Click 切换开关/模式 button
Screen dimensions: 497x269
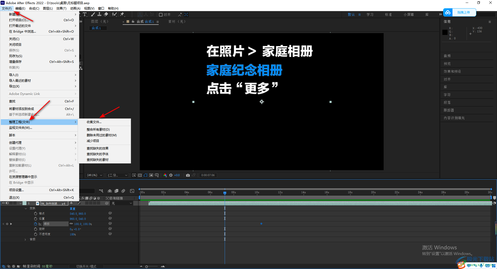tap(86, 266)
